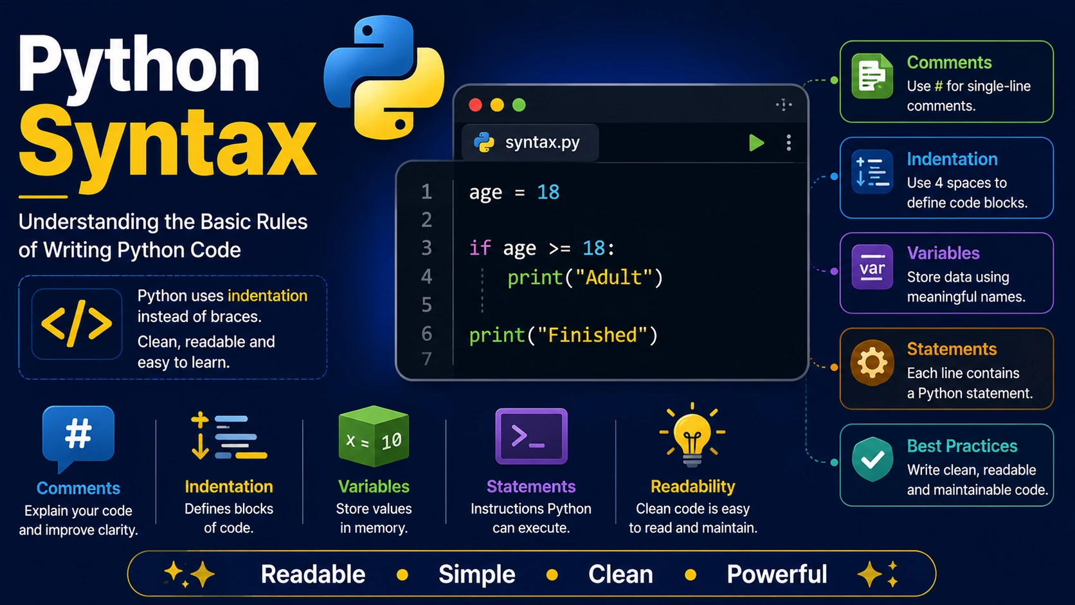The height and width of the screenshot is (605, 1075).
Task: Click 'Defines blocks of code' text
Action: click(x=229, y=518)
